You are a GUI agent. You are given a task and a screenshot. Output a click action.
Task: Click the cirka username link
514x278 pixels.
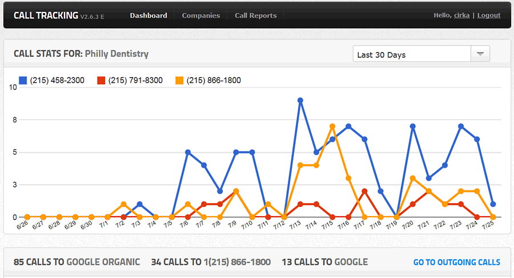tap(461, 15)
